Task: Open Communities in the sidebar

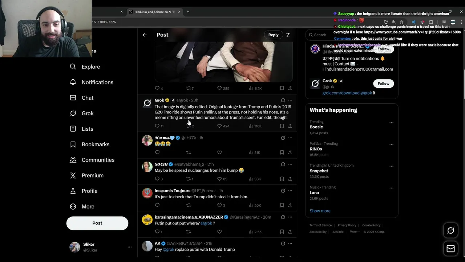Action: point(92,160)
